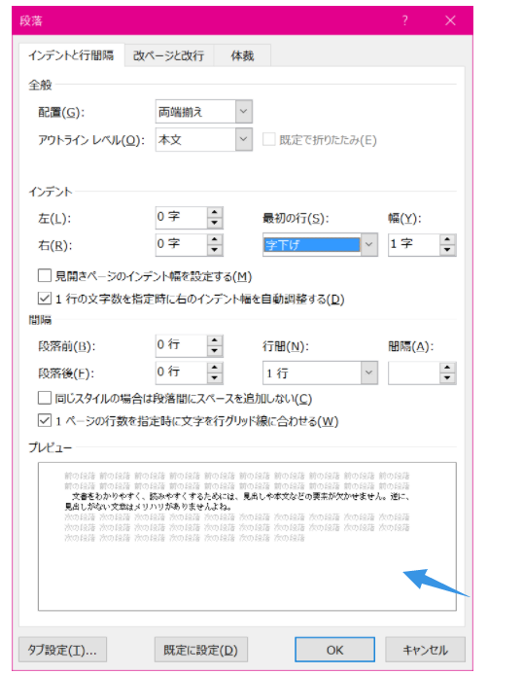523x675 pixels.
Task: Enable 同じスタイルの場合は段落間にスペースを追加しない checkbox
Action: (45, 398)
